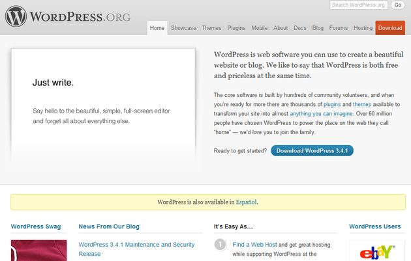The image size is (411, 261).
Task: Focus the Search WordPress.org field
Action: tap(359, 5)
